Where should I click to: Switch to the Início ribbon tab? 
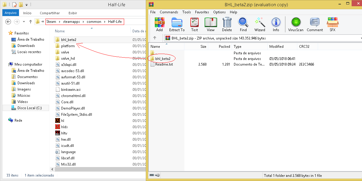tap(27, 13)
